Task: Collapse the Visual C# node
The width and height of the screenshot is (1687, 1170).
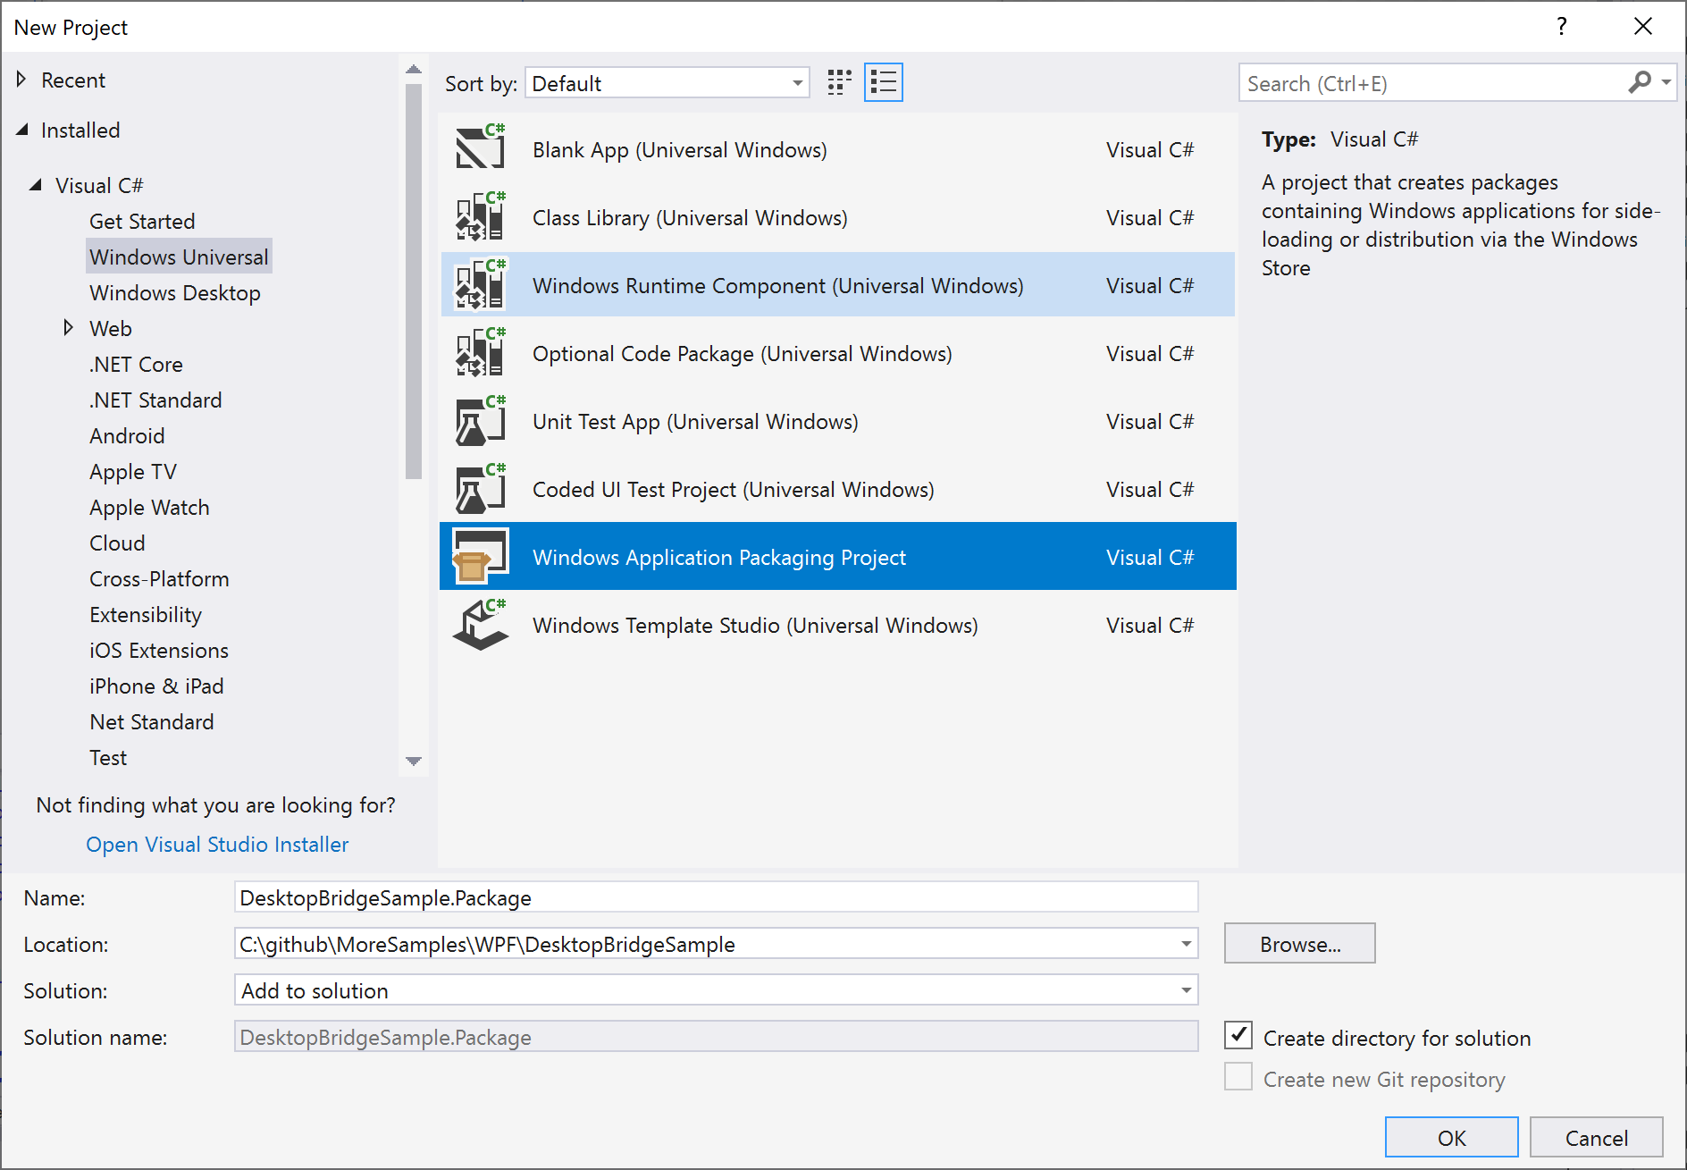Action: 36,185
